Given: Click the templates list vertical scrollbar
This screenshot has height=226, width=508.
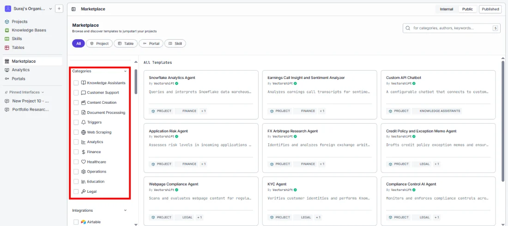Looking at the screenshot, I should (503, 121).
